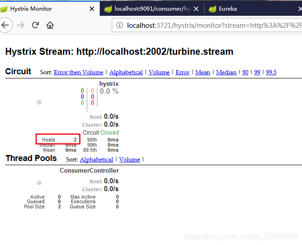The image size is (302, 245).
Task: Click the Mean 0ms value
Action: tap(71, 150)
